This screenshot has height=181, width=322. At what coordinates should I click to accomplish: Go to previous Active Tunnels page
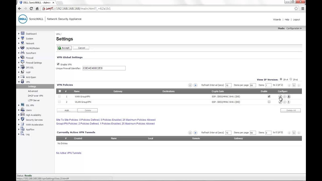click(289, 133)
